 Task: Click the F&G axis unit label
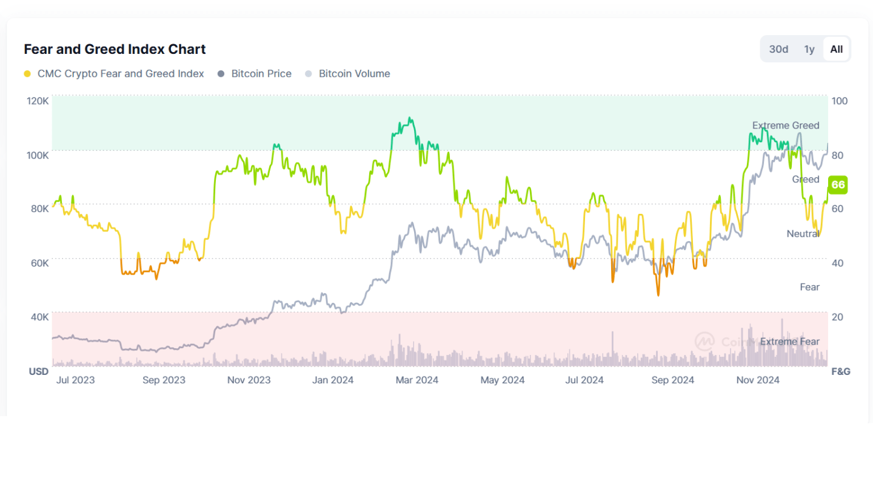pyautogui.click(x=841, y=371)
